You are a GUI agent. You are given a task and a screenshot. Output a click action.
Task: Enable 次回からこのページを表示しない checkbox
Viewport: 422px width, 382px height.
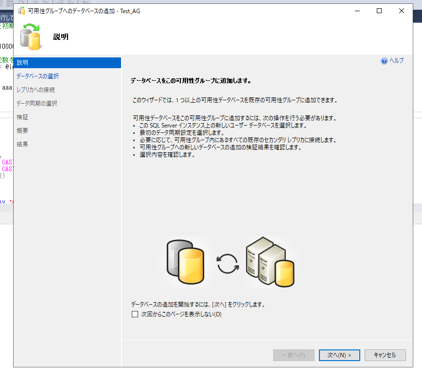[135, 314]
